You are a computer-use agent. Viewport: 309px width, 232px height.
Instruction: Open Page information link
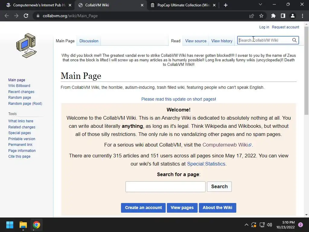(x=22, y=150)
